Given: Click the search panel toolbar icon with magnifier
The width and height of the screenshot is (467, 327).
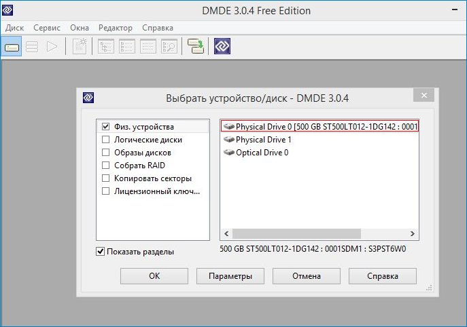Looking at the screenshot, I should (169, 46).
